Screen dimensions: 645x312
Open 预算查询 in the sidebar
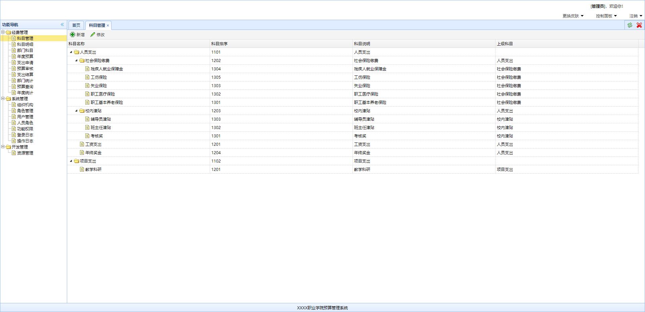pyautogui.click(x=25, y=86)
